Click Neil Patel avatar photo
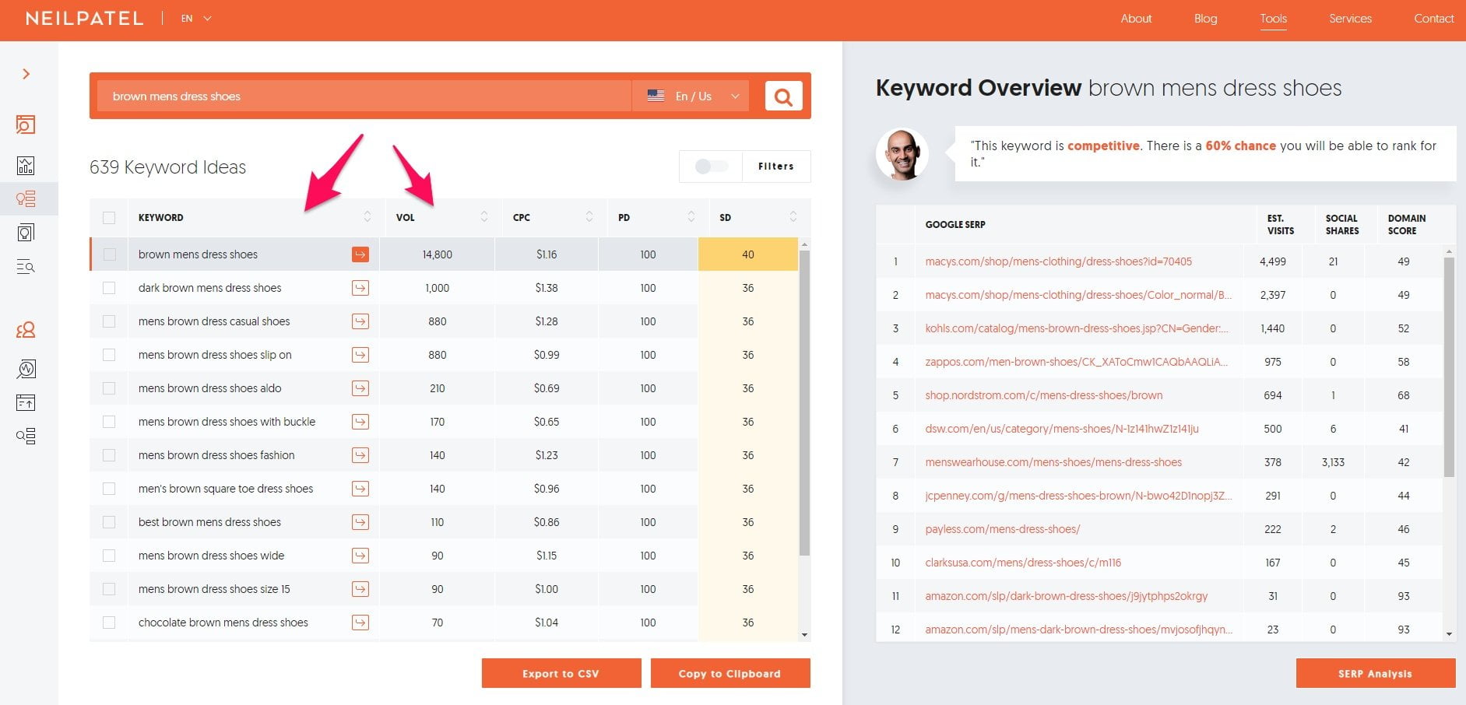The height and width of the screenshot is (705, 1466). pos(902,153)
